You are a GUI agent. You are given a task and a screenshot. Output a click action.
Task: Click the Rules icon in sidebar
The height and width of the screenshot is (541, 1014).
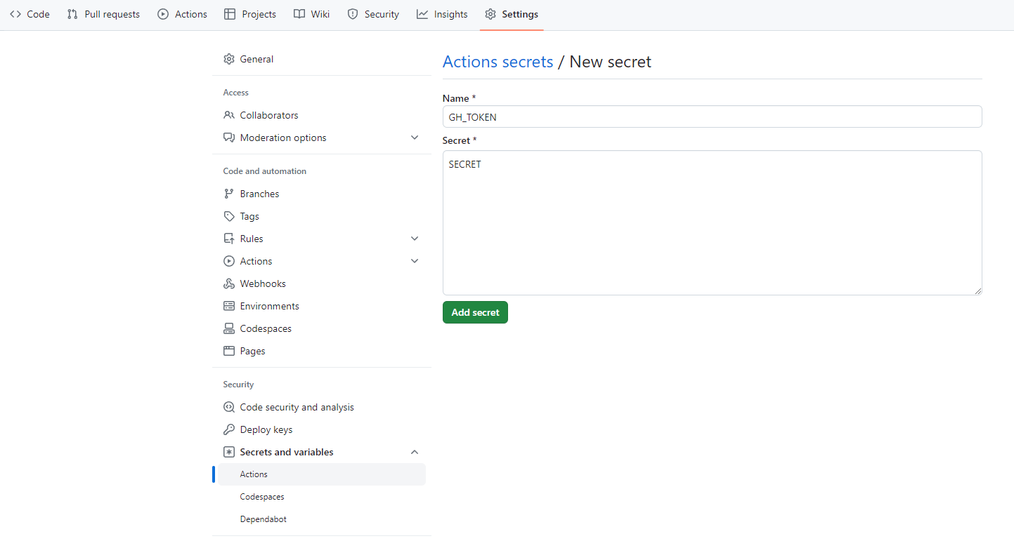click(x=229, y=239)
